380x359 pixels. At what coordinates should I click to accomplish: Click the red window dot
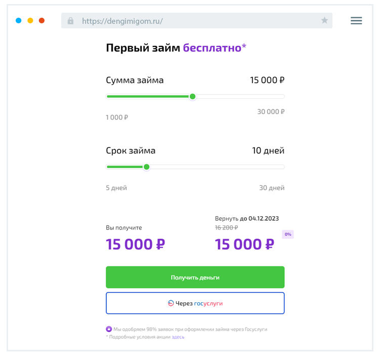click(42, 21)
